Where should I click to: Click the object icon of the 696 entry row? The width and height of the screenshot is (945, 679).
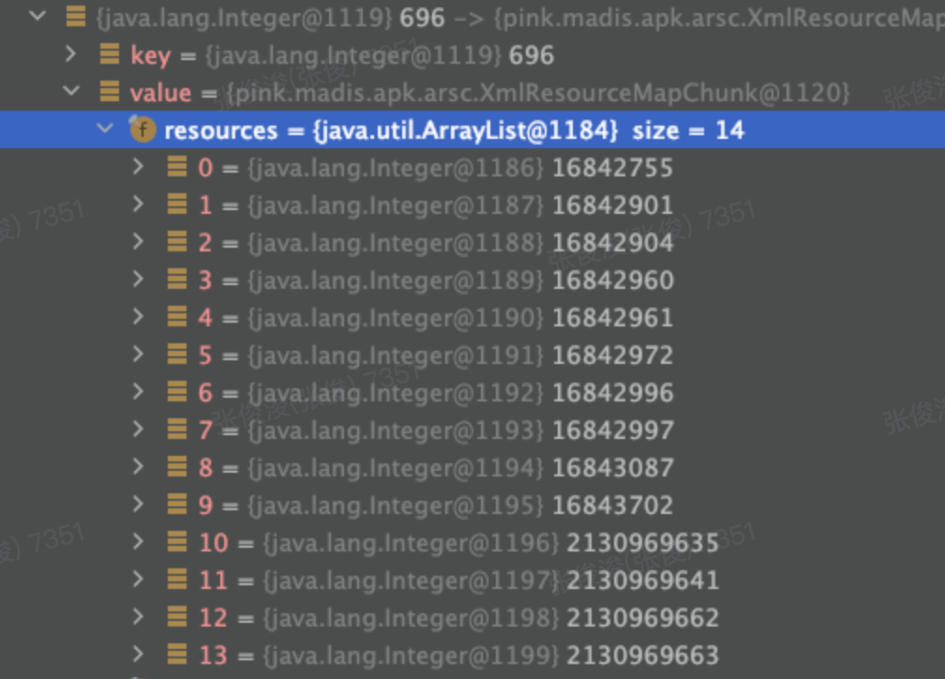click(76, 17)
